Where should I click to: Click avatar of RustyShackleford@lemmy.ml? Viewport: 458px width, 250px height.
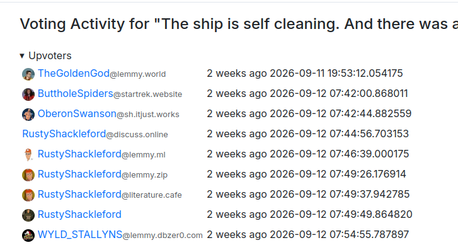click(x=28, y=155)
